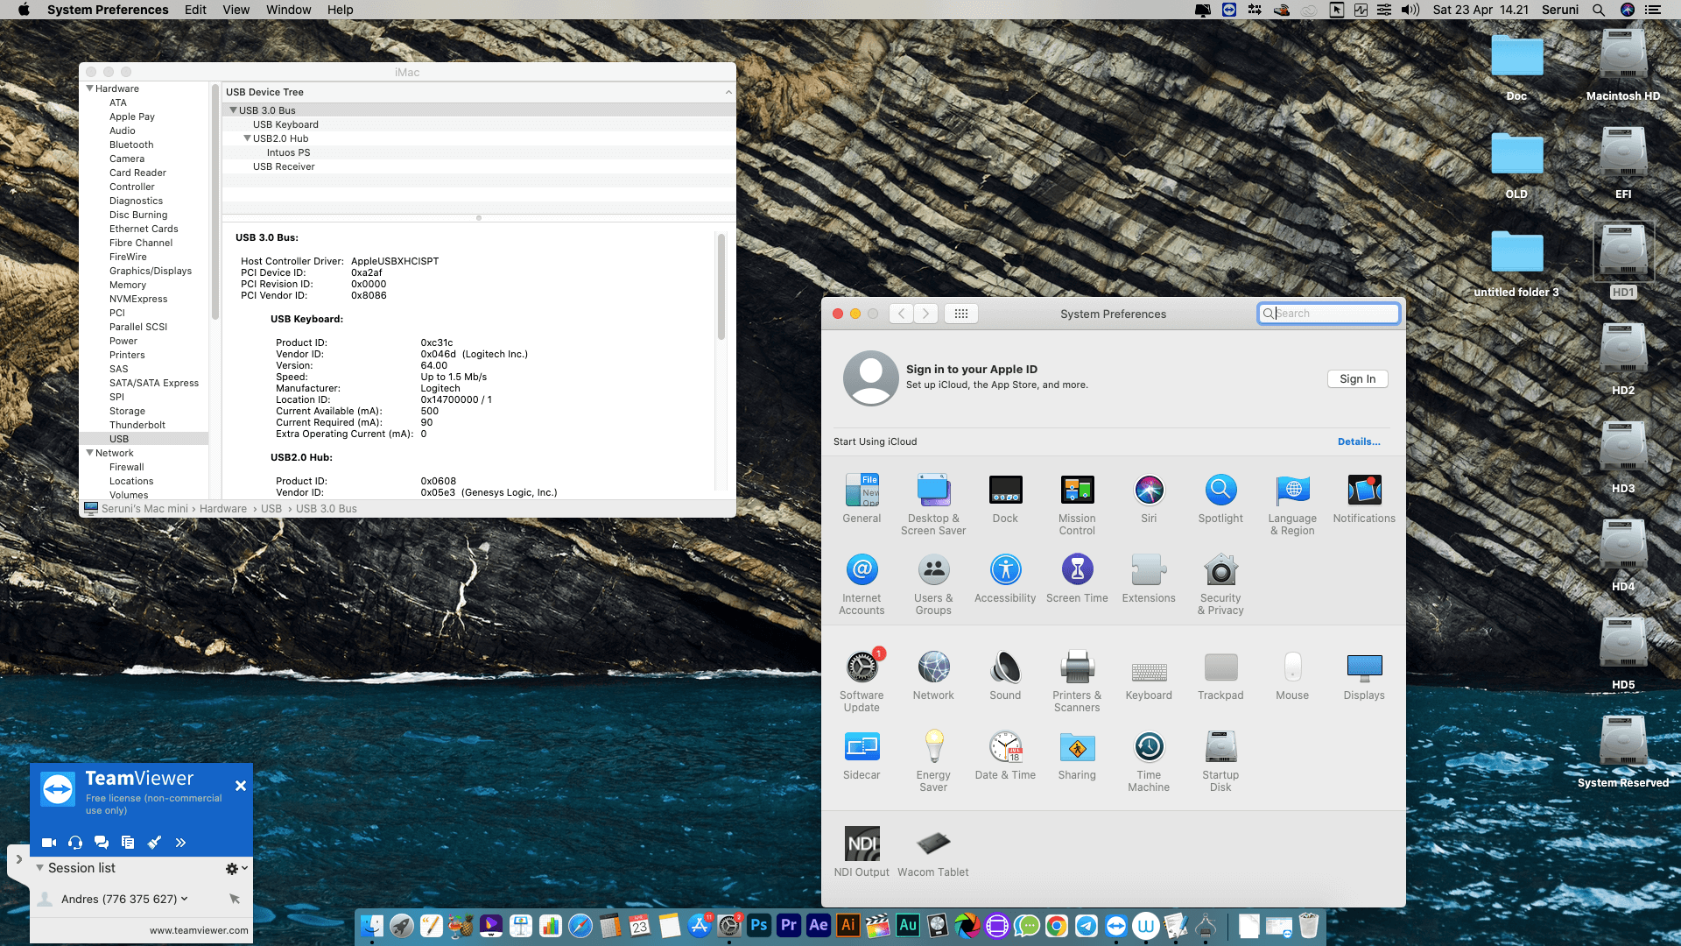Screen dimensions: 1681x946
Task: Collapse the USB2.0 Hub tree node
Action: coord(247,138)
